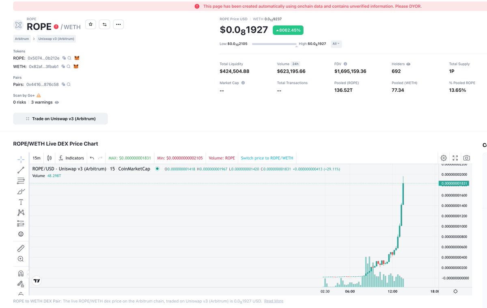487x308 pixels.
Task: Select the text annotation tool
Action: click(21, 202)
